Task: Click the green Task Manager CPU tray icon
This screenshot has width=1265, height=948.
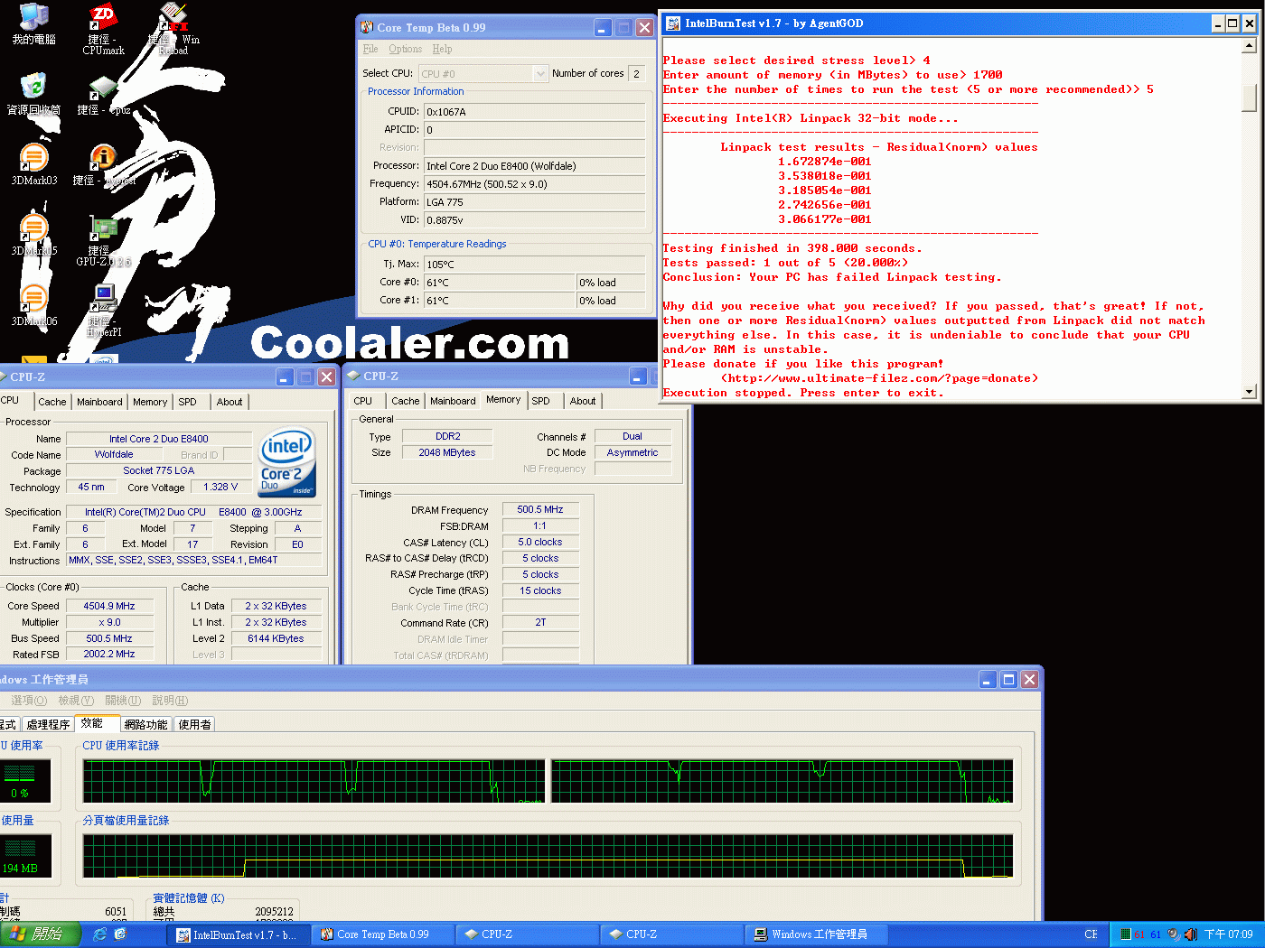Action: (x=1125, y=934)
